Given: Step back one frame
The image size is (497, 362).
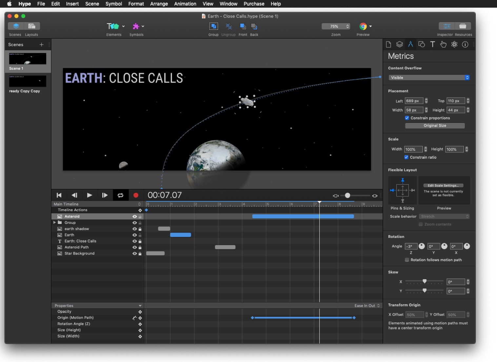Looking at the screenshot, I should (74, 195).
